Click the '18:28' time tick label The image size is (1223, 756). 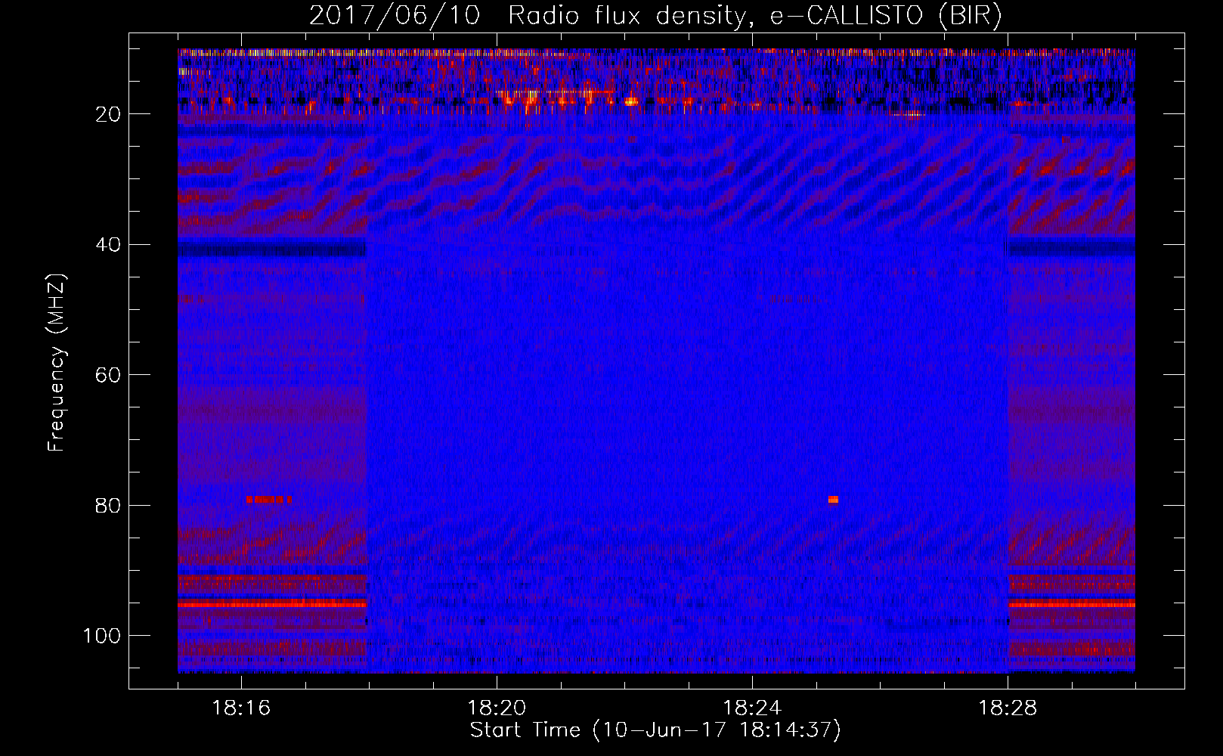(1008, 708)
